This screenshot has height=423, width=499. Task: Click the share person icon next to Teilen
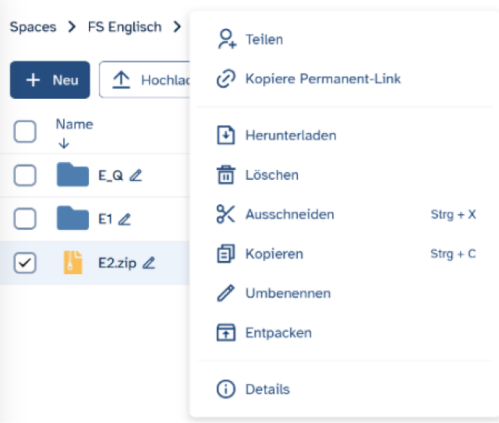pyautogui.click(x=226, y=39)
